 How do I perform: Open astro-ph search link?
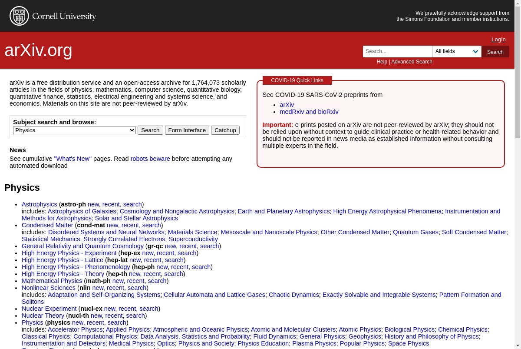click(x=132, y=204)
